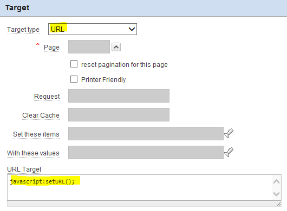Click the textarea resize grip handle
The height and width of the screenshot is (211, 287).
[279, 204]
